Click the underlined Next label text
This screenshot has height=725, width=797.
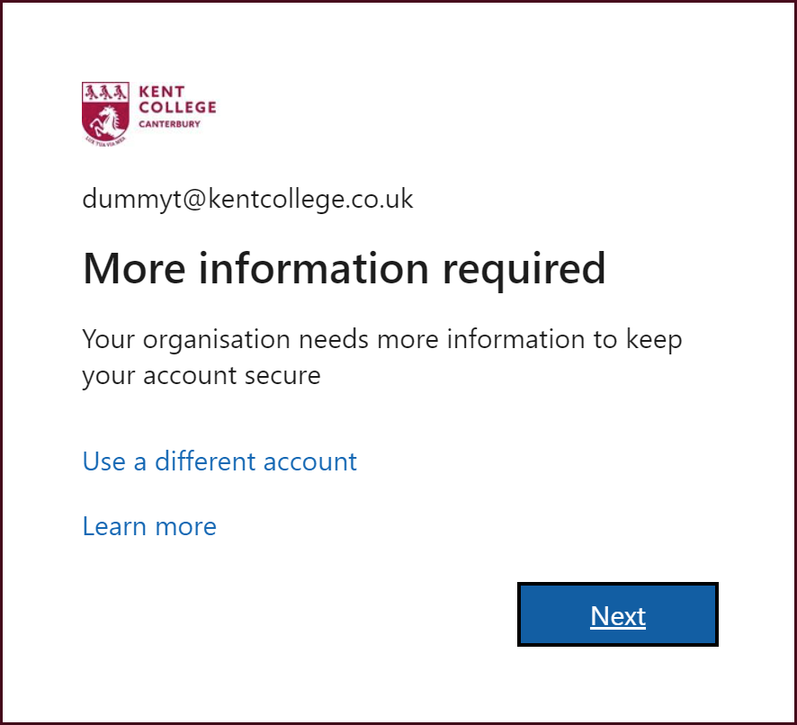618,616
